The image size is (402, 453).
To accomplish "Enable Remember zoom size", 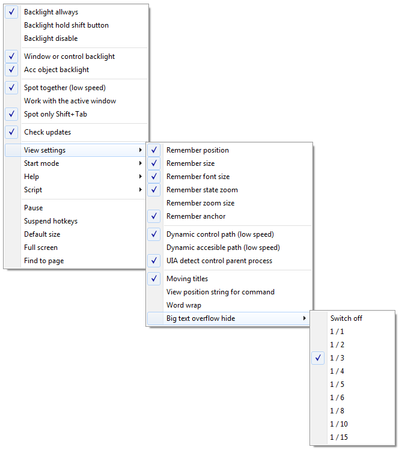I will tap(230, 203).
